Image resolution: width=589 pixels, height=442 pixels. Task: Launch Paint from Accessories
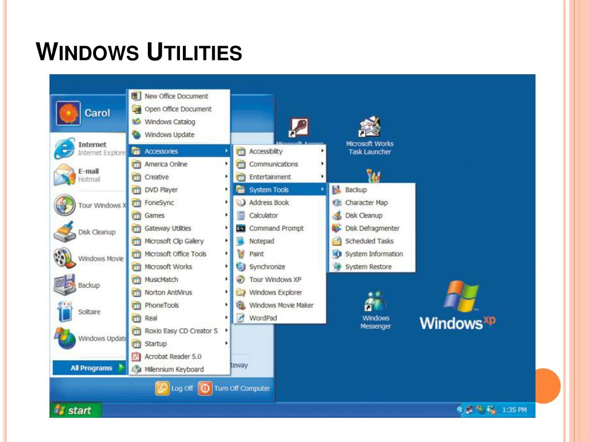[x=280, y=254]
